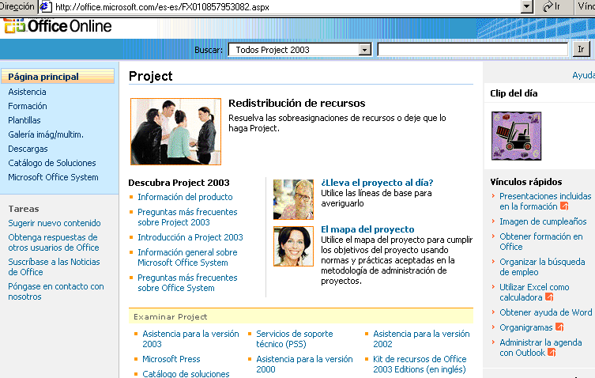Click the Office Online logo
Viewport: 595px width, 378px height.
(x=58, y=26)
